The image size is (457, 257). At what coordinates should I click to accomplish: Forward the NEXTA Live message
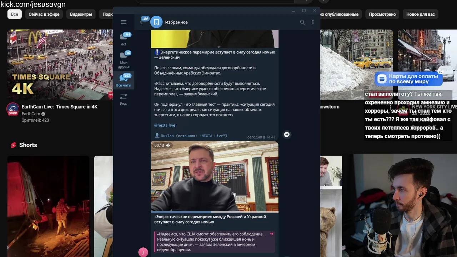(287, 135)
